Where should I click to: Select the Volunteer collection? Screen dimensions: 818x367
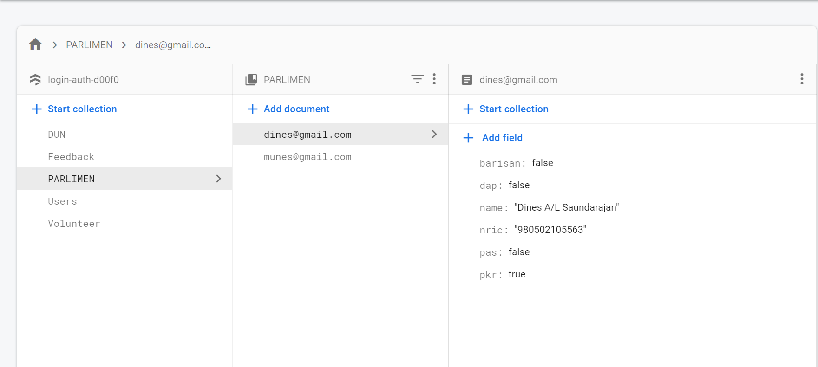tap(124, 224)
